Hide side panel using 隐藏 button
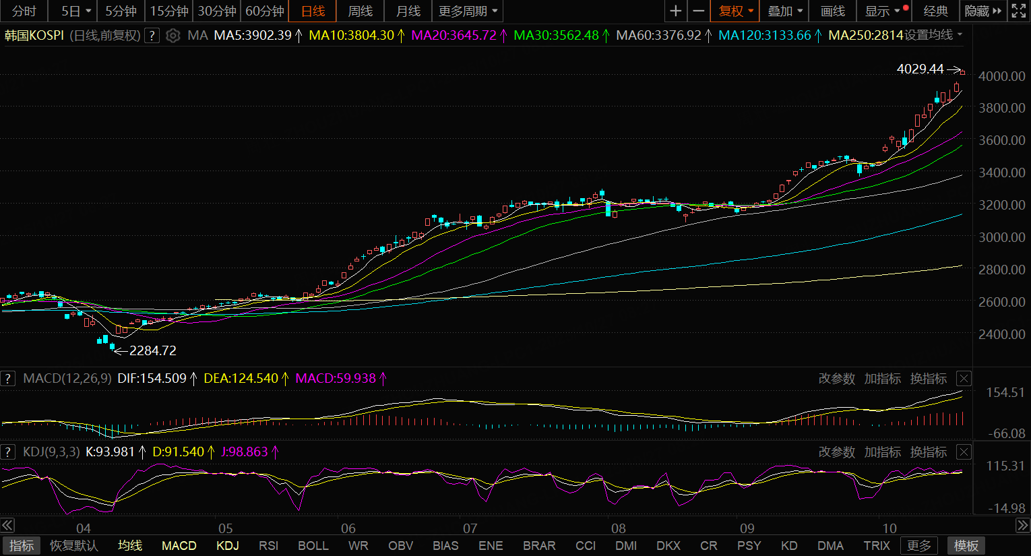 point(983,11)
